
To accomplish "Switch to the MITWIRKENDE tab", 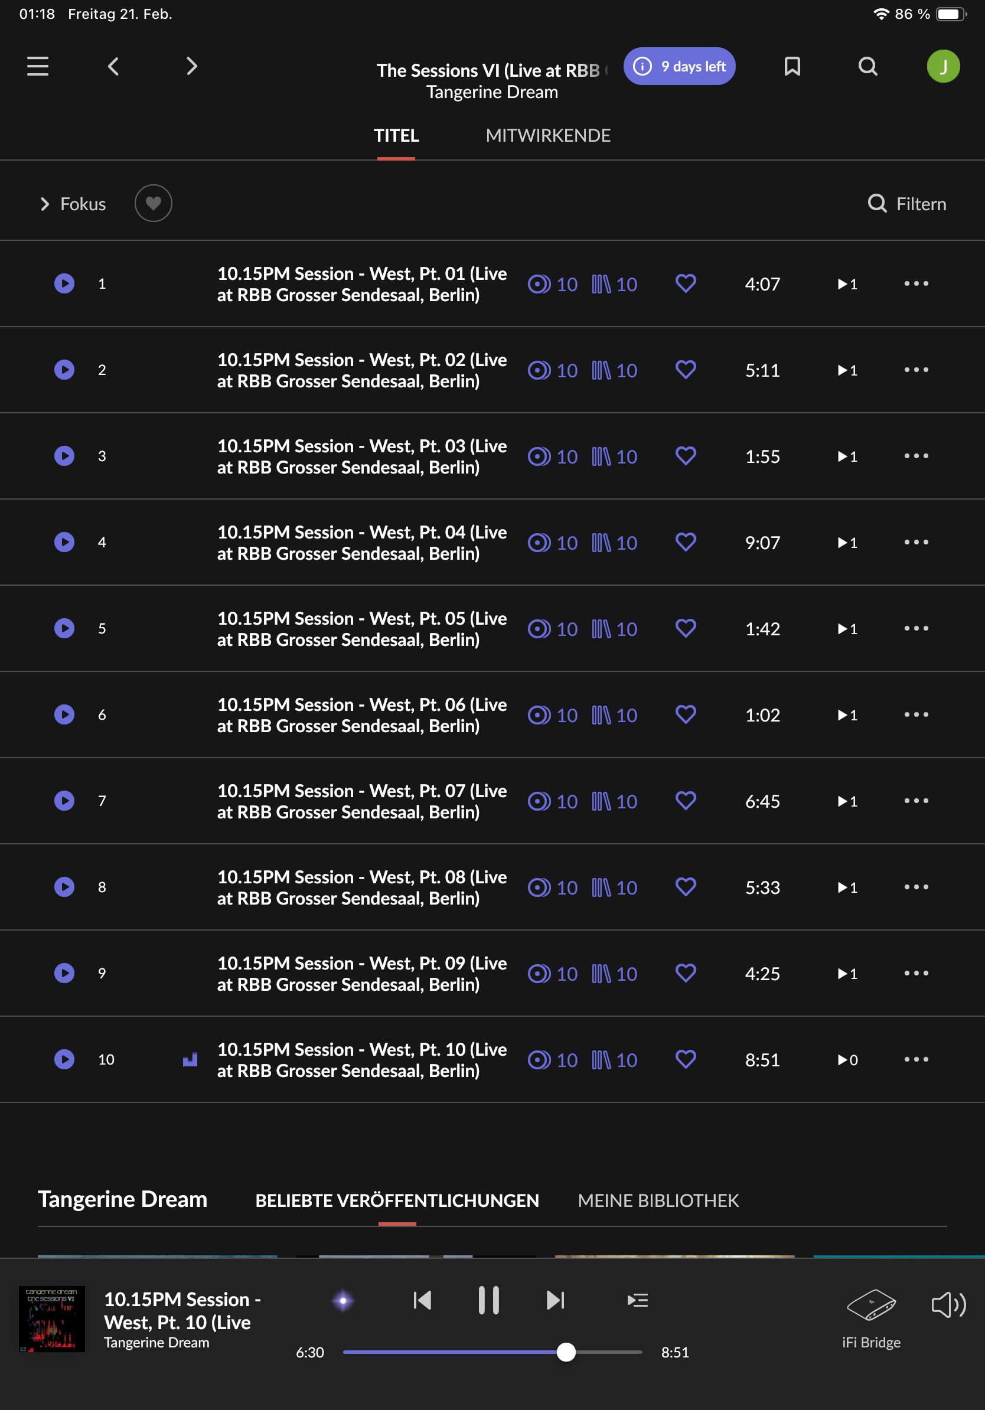I will [x=548, y=135].
